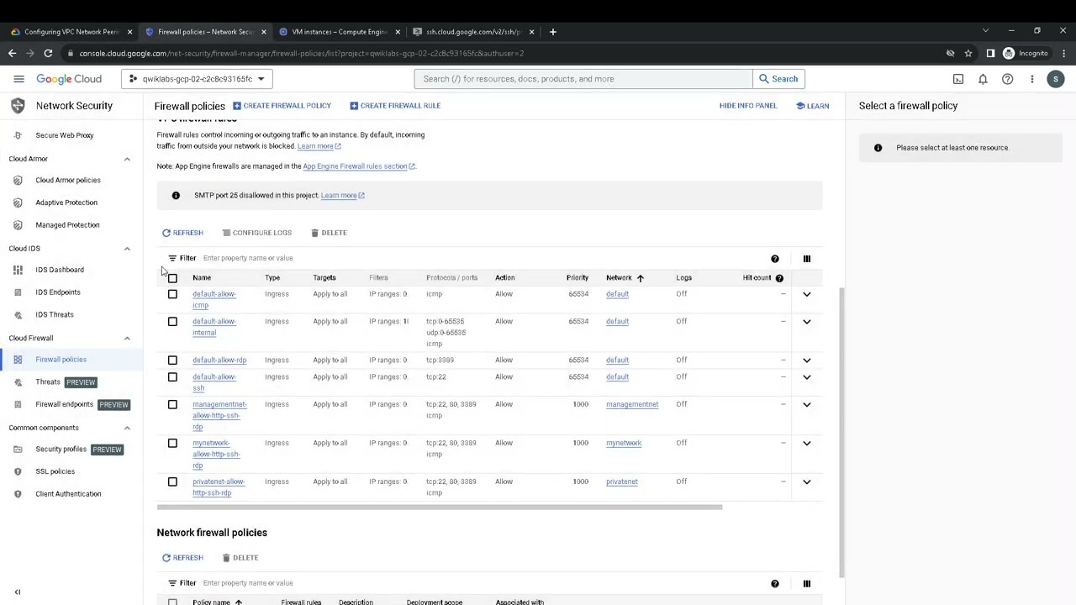Click the main content vertical scrollbar
The image size is (1076, 605).
(842, 431)
